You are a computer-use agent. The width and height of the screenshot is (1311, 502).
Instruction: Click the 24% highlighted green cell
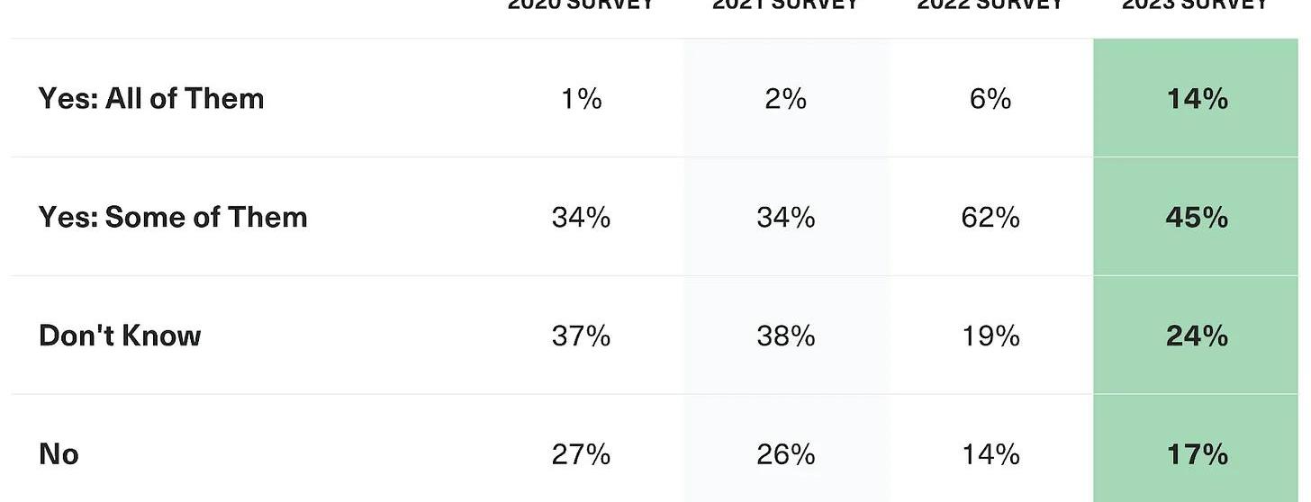point(1197,336)
